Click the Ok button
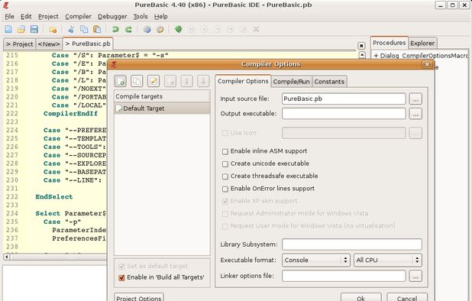The image size is (472, 301). 361,298
